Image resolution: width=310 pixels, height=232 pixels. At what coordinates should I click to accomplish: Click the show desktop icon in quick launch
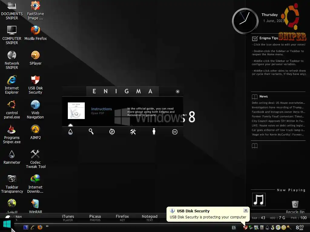pyautogui.click(x=26, y=227)
